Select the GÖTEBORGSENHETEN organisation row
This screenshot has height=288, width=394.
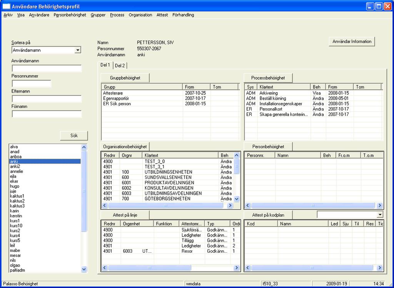tap(167, 199)
